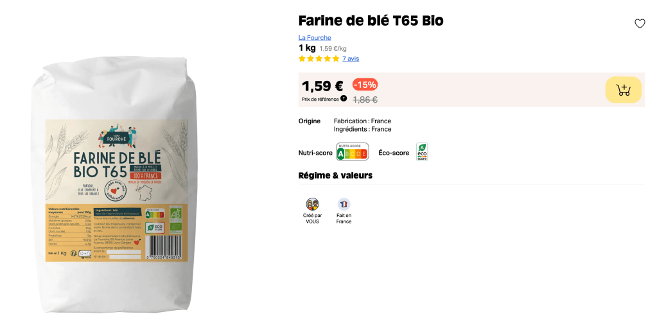The width and height of the screenshot is (657, 321).
Task: Click the product title Farine de blé T65 Bio
Action: pos(371,20)
